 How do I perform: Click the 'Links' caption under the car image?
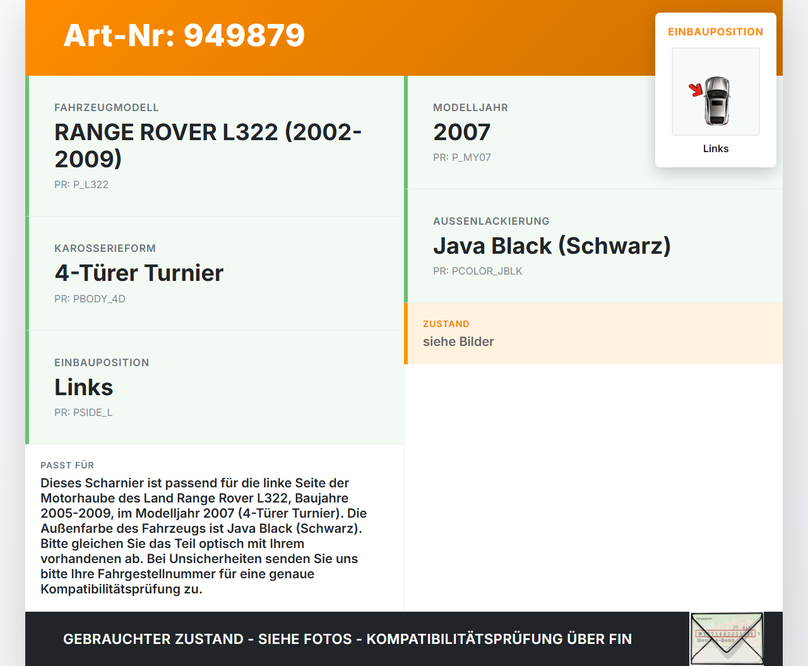pos(716,148)
